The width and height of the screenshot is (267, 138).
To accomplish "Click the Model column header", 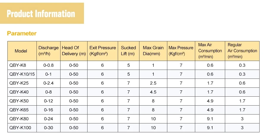I will [22, 51].
